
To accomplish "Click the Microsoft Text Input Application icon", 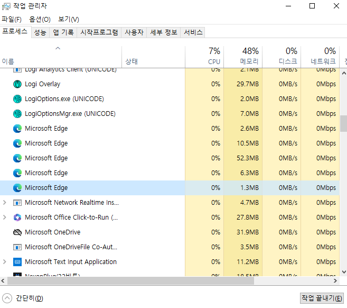I will 17,262.
